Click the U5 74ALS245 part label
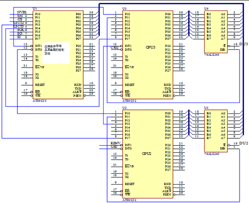This screenshot has height=203, width=249. 212,154
